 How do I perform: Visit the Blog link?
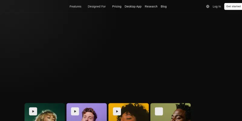point(164,6)
